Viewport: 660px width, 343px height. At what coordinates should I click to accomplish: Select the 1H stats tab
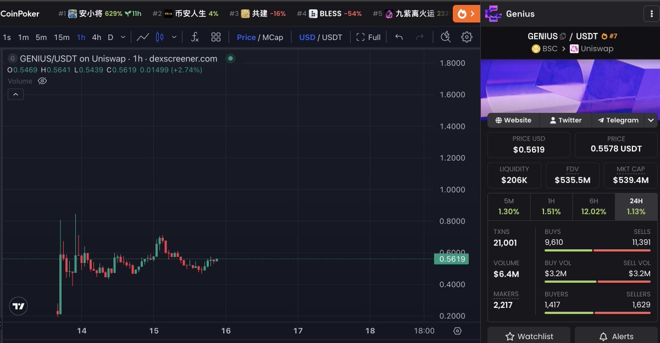click(x=551, y=206)
